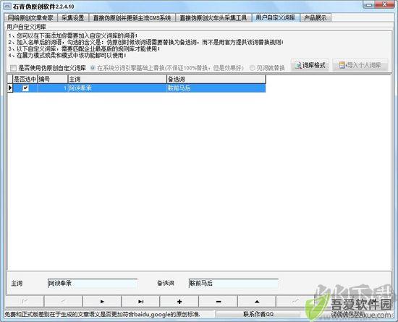Viewport: 398px width, 322px height.
Task: Click the first record navigator button
Action: (x=25, y=302)
